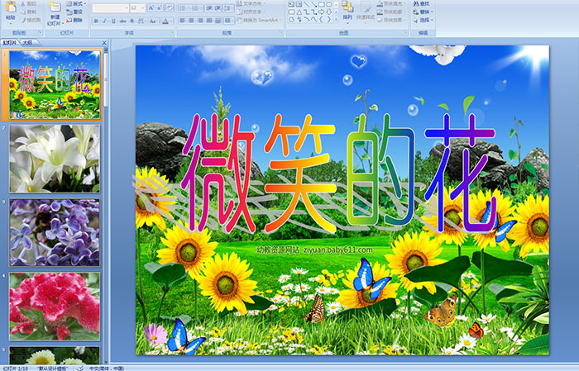Toggle Align Left paragraph button

(x=183, y=21)
